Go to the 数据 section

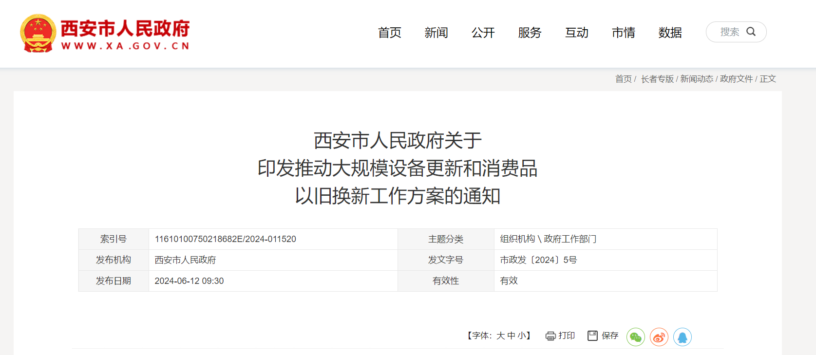[x=670, y=33]
